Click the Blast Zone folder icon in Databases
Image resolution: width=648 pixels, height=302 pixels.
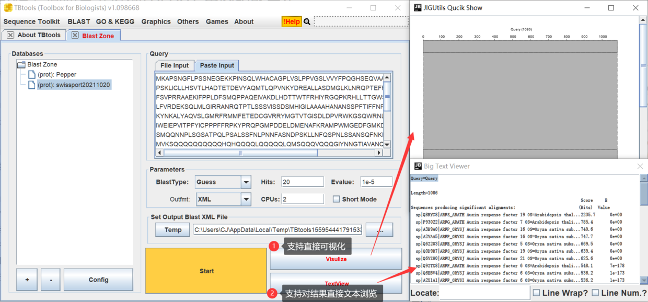tap(21, 65)
